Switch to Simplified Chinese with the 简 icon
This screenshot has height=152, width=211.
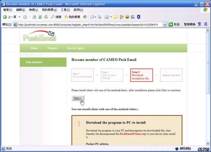(206, 24)
